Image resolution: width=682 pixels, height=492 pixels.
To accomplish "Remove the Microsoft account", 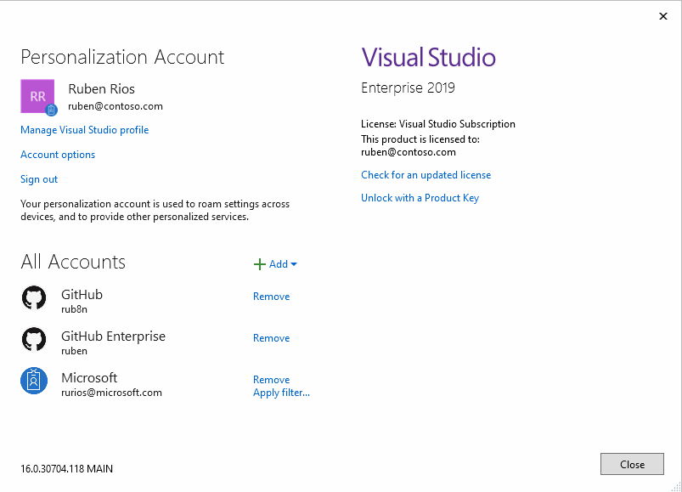I will coord(271,380).
